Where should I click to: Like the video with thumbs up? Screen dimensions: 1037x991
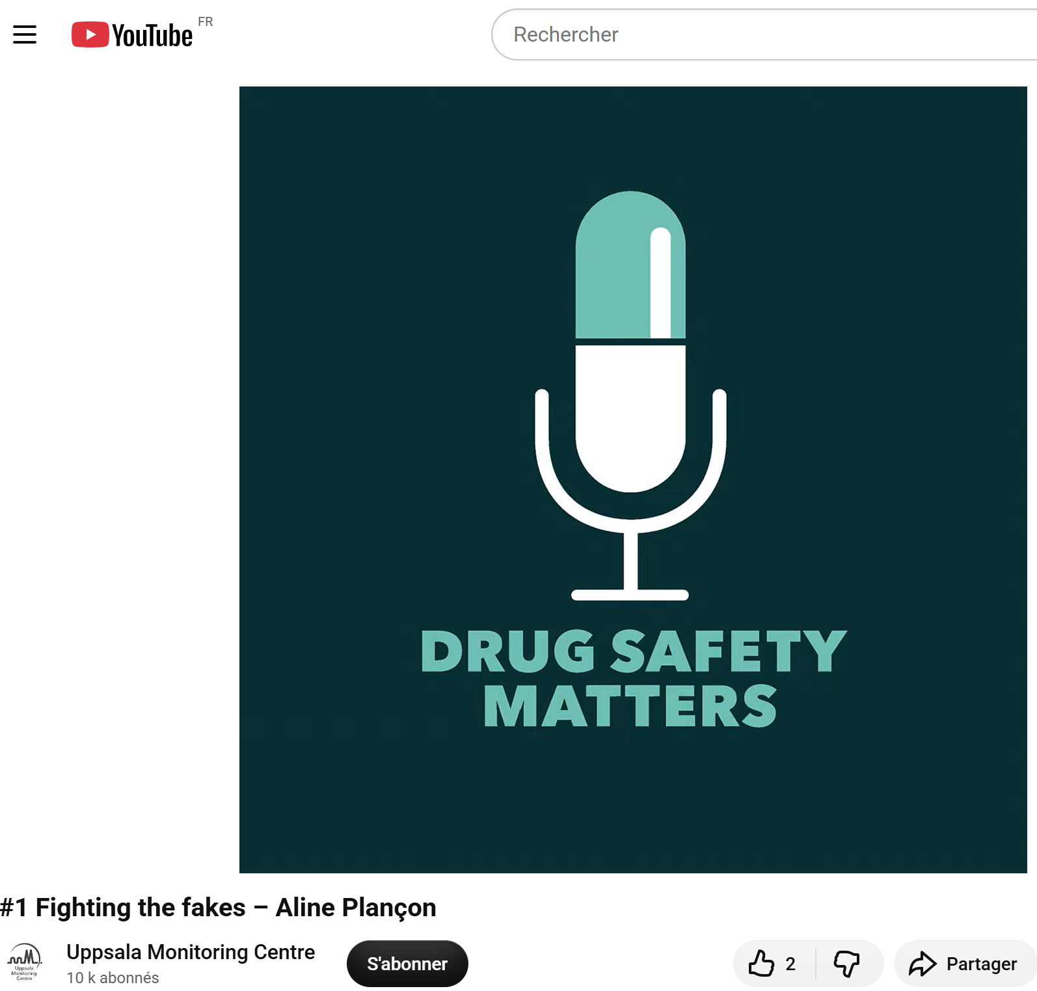click(773, 964)
